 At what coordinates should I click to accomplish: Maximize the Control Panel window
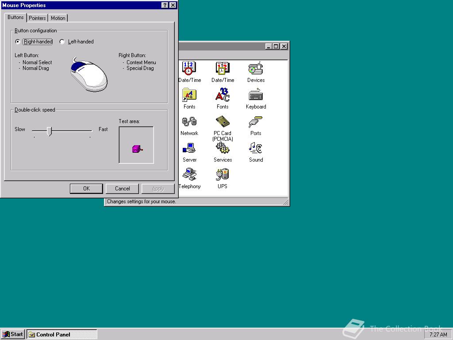(276, 46)
